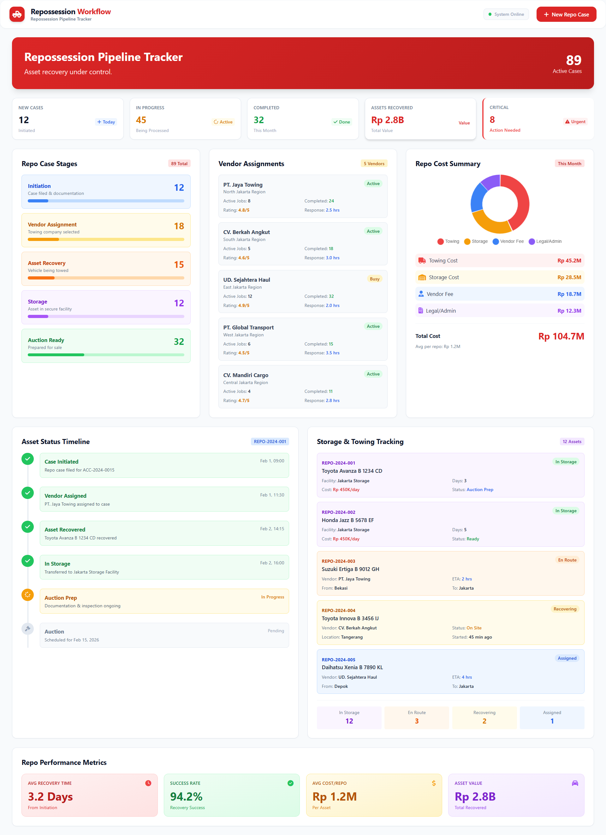Open the This Month filter on Repo Cost Summary
Screen dimensions: 606x835
point(569,163)
